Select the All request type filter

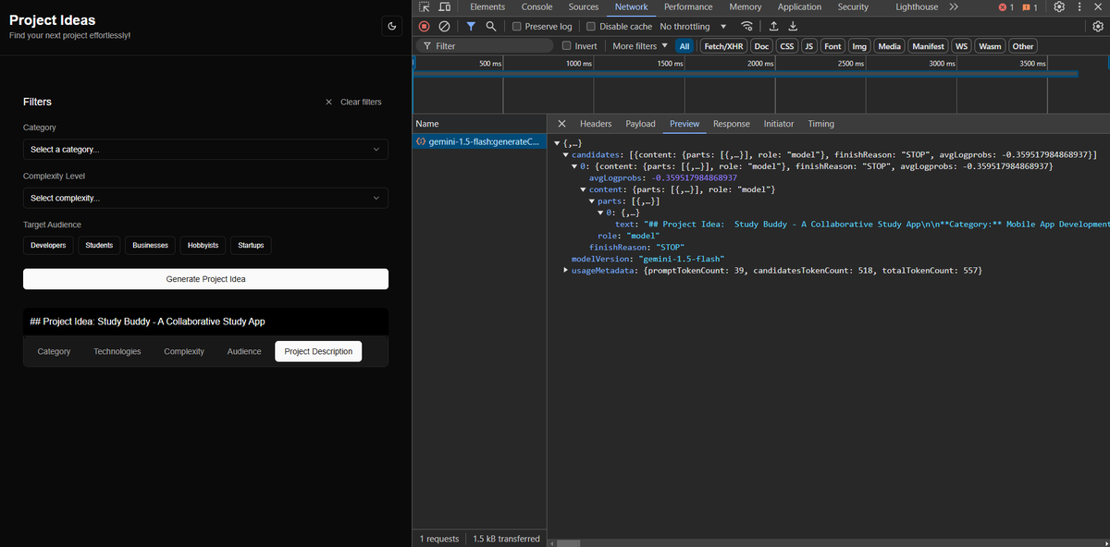[x=684, y=46]
